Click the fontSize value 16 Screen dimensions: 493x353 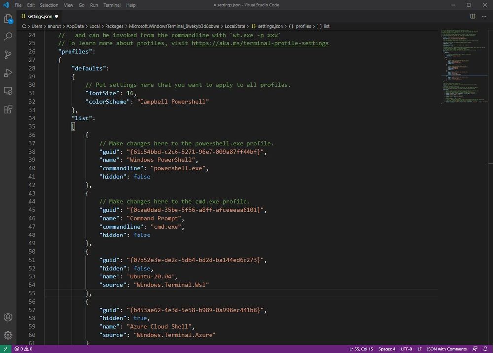130,93
